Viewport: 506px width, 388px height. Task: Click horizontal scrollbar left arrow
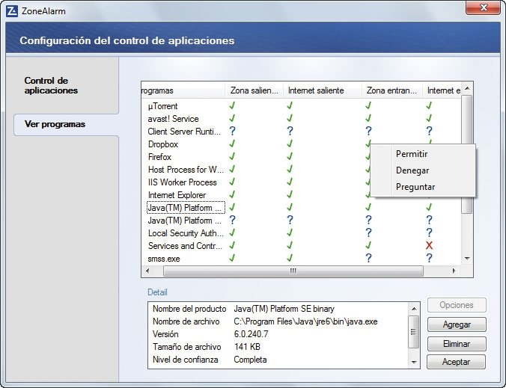click(147, 271)
